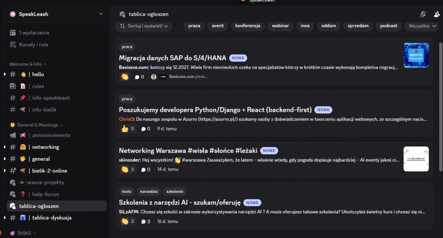Open the rules channel
This screenshot has height=238, width=443.
click(57, 86)
